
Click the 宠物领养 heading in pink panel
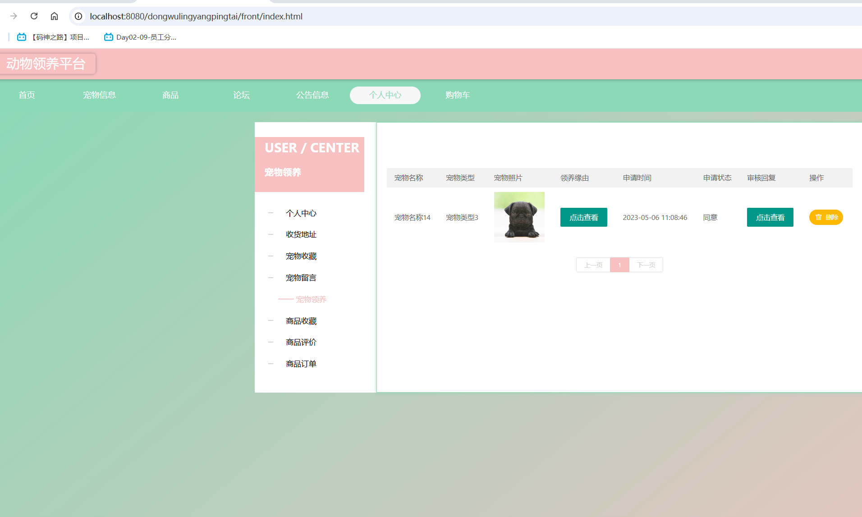pyautogui.click(x=283, y=172)
